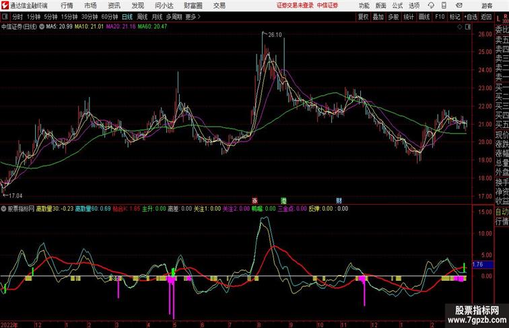
Task: Open the headset customer service icon
Action: coord(431,5)
